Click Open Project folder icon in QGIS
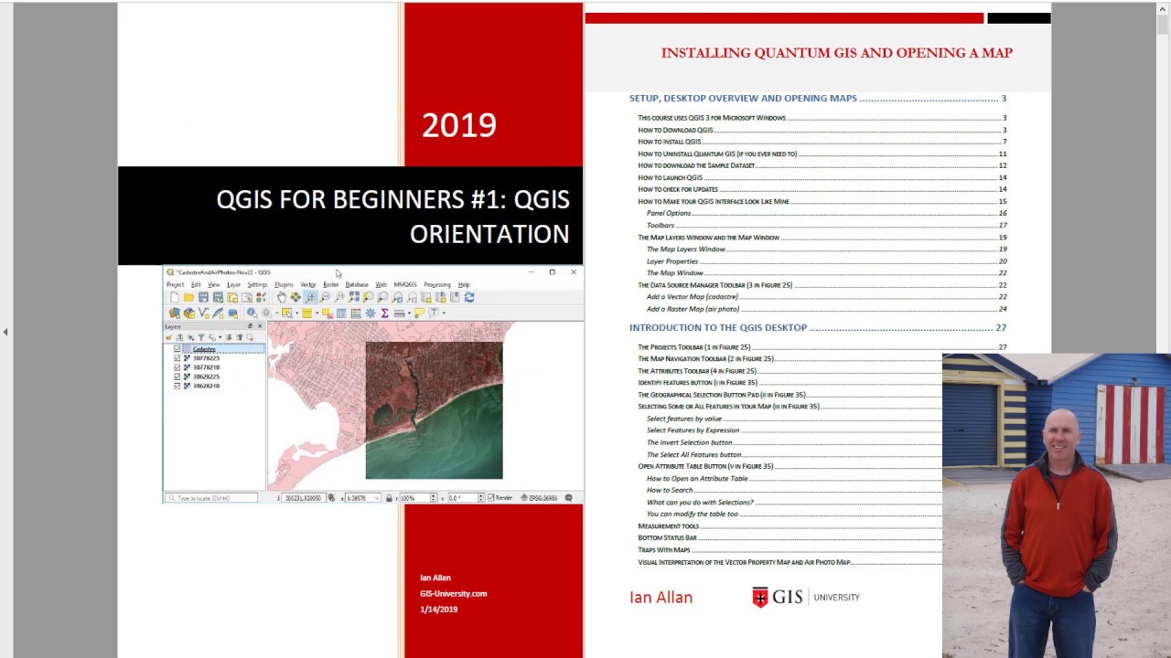Viewport: 1171px width, 658px height. click(188, 297)
